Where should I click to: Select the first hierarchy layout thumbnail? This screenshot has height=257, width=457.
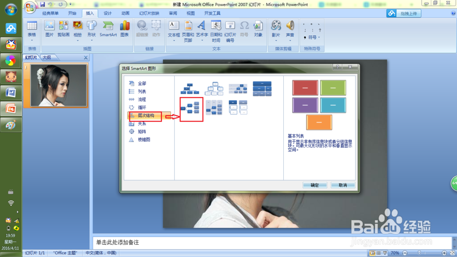190,88
